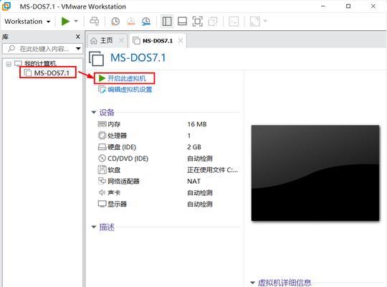
Task: Click the stretch guest display icon
Action: point(255,22)
